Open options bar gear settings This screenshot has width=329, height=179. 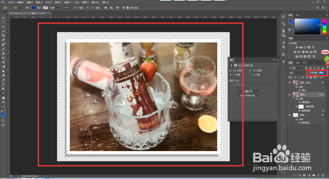[x=124, y=8]
